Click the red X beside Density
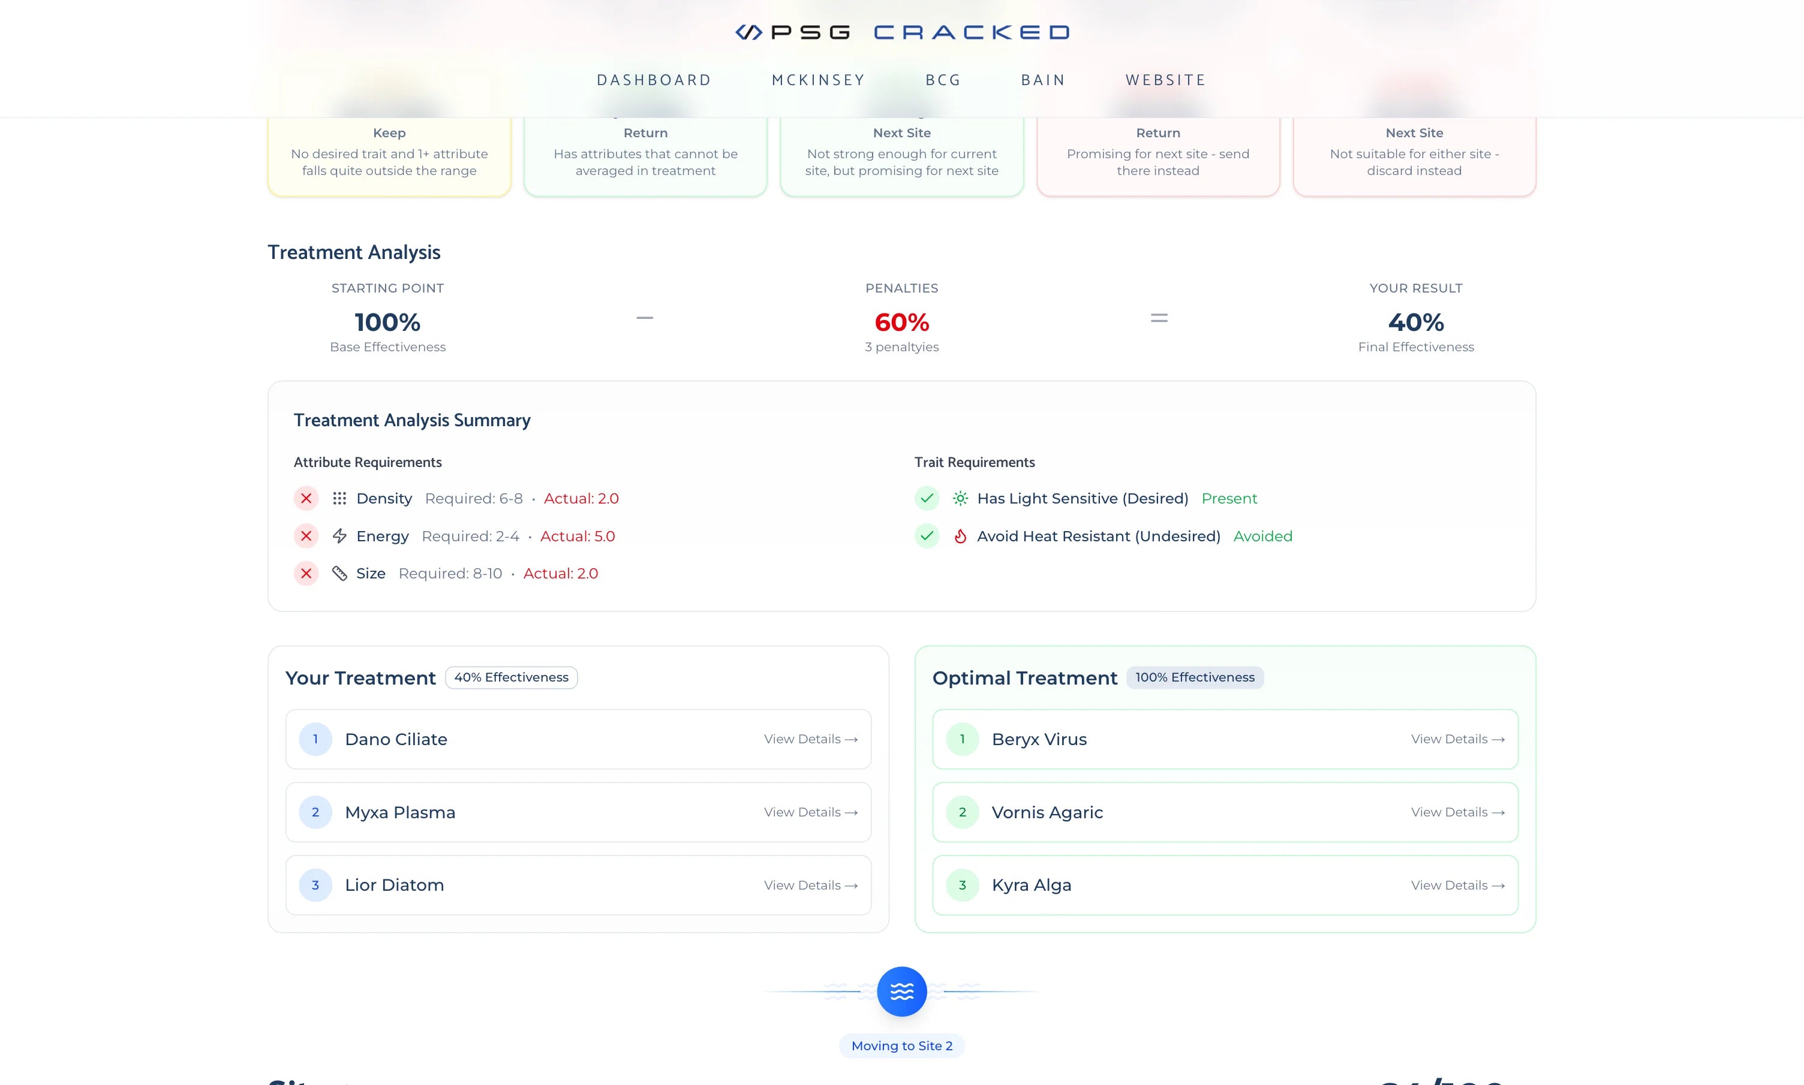Screen dimensions: 1804x1085 [x=306, y=499]
